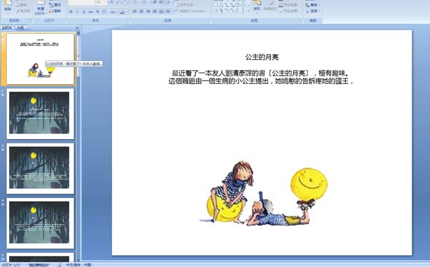
Task: Open the Paragraph (段落) group dialog launcher
Action: (x=208, y=20)
